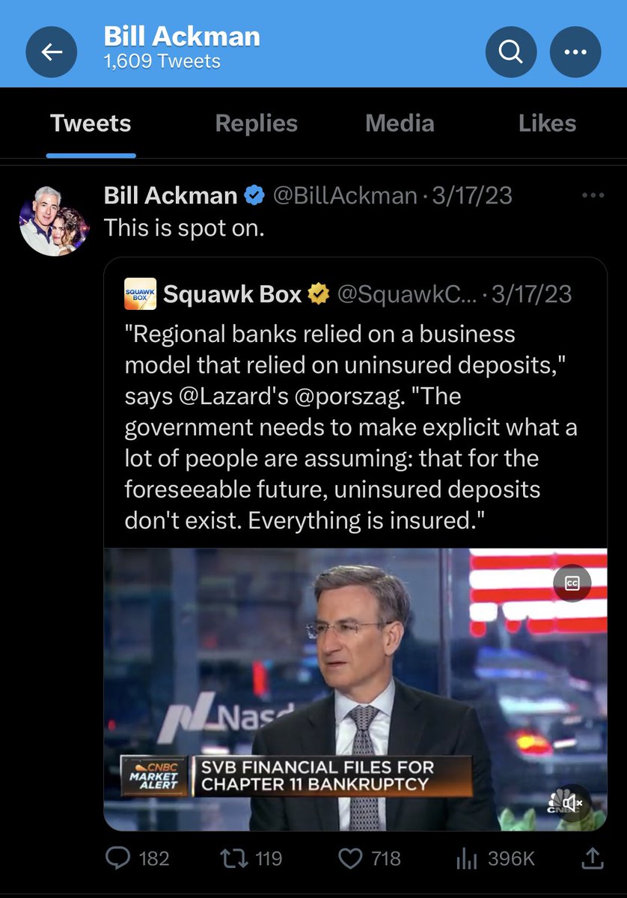The height and width of the screenshot is (898, 627).
Task: Switch to the Media tab
Action: pyautogui.click(x=400, y=123)
